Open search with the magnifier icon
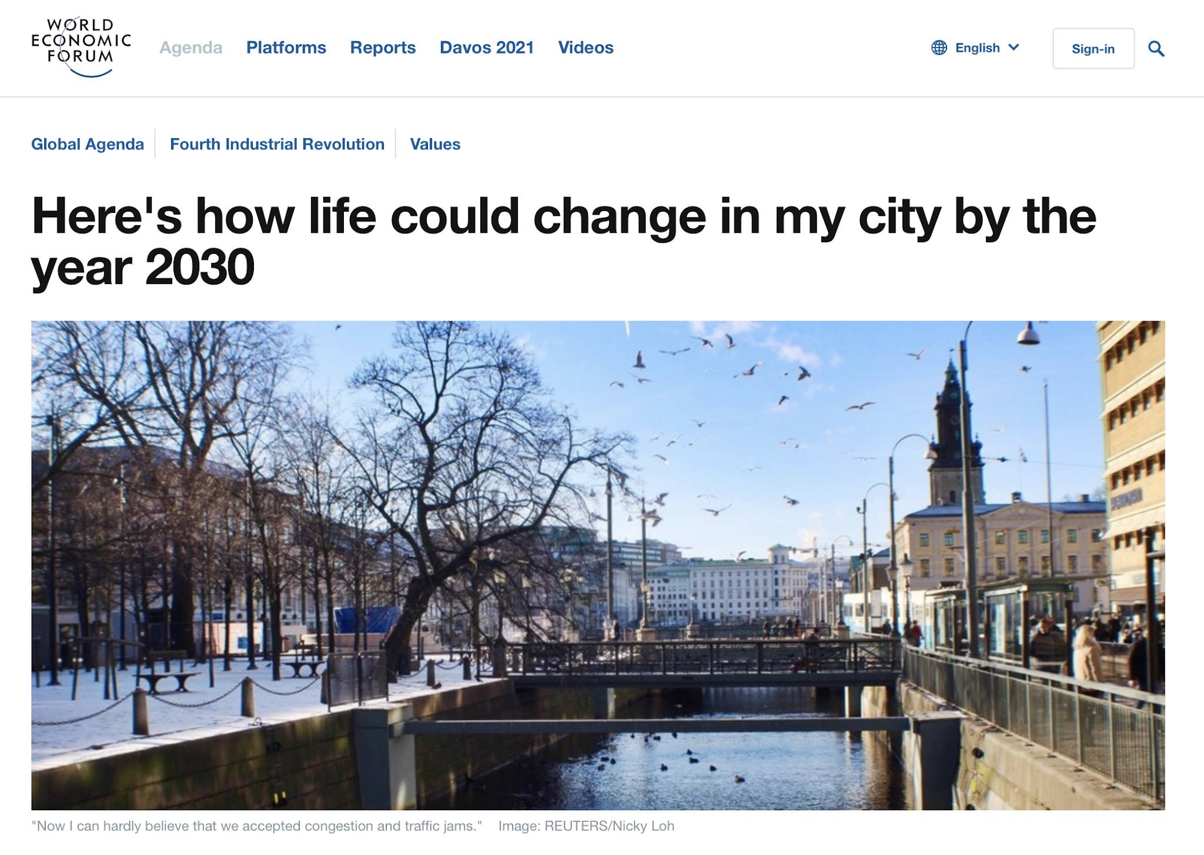Image resolution: width=1204 pixels, height=855 pixels. click(x=1156, y=48)
